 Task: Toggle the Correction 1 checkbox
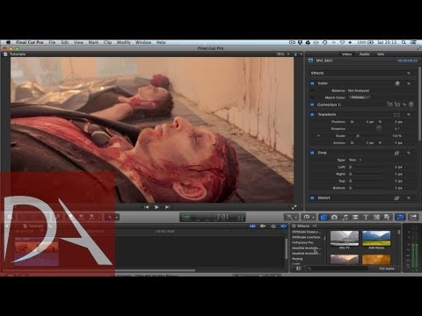coord(312,104)
